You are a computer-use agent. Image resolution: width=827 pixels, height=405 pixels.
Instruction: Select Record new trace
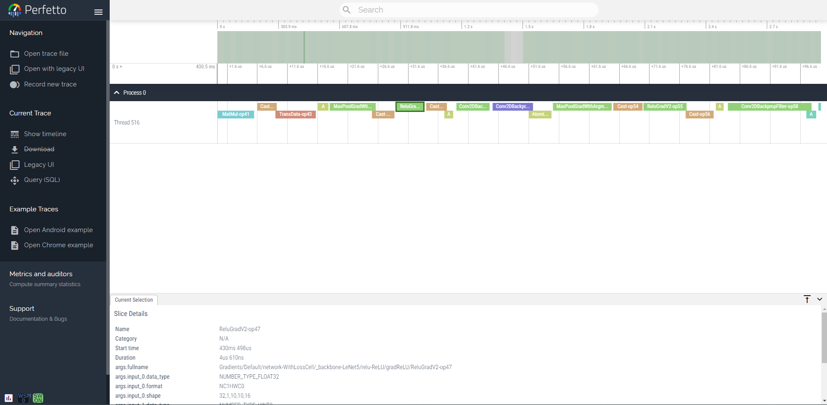tap(50, 84)
